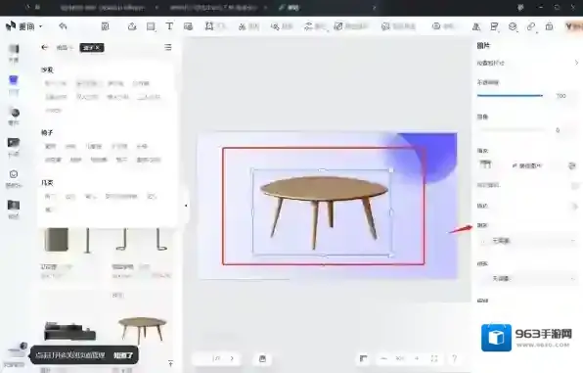Click the link chain icon in toolbar

click(x=531, y=26)
